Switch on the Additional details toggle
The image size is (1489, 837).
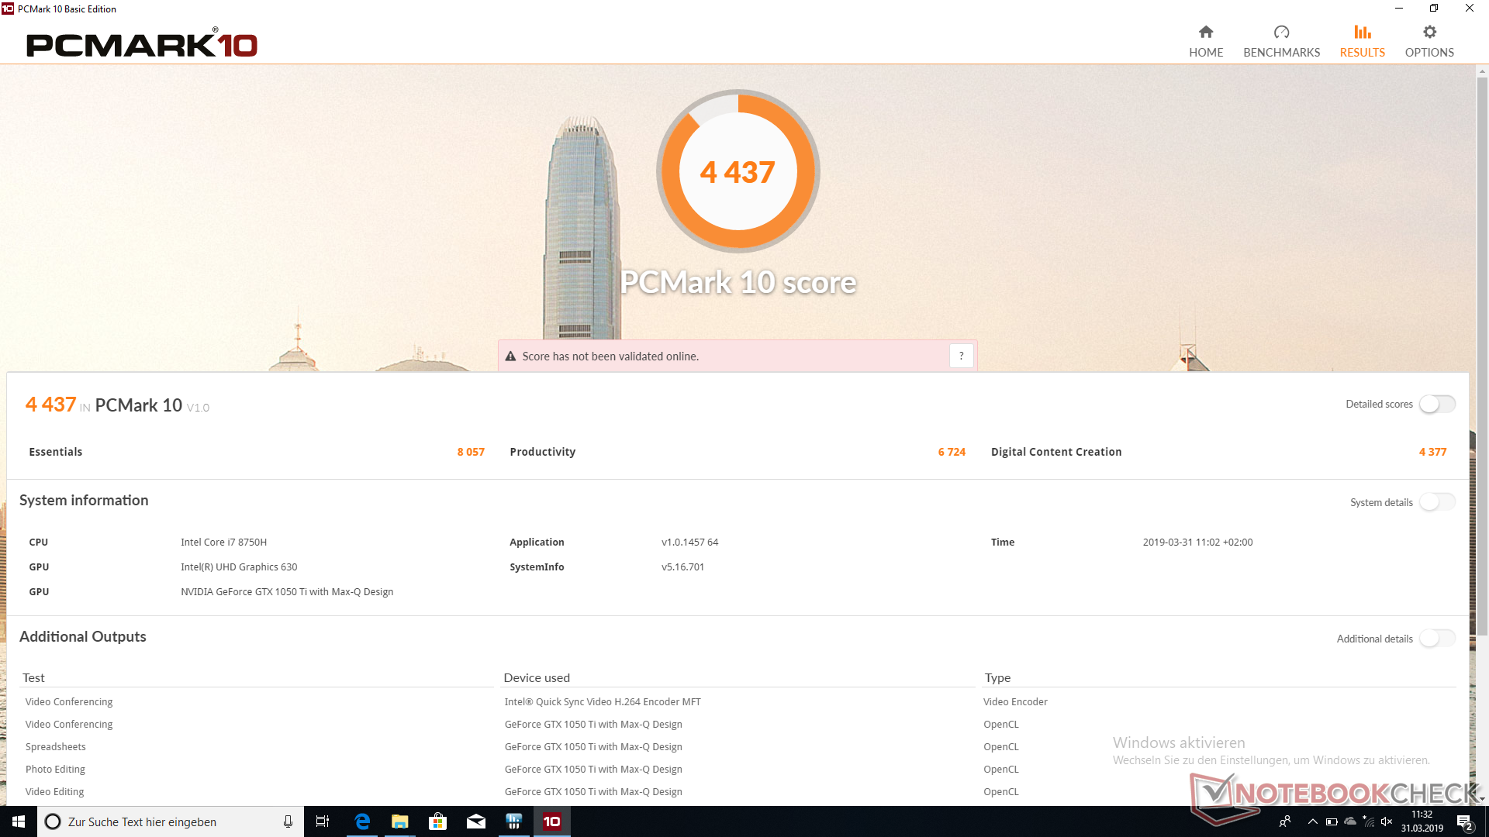click(x=1437, y=639)
